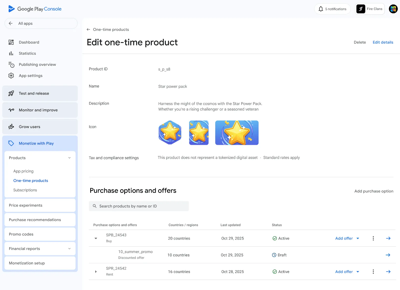Select Price experiments menu item
Screen dimensions: 400x290
25,205
